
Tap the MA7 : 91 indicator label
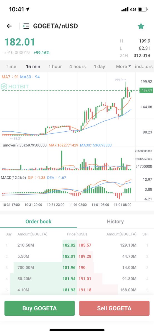[x=10, y=77]
